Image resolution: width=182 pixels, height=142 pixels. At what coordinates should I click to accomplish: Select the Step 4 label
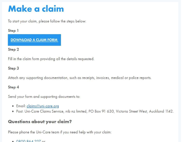click(13, 87)
